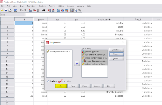Open the Edit menu
Screen dimensions: 162x105
pos(8,6)
